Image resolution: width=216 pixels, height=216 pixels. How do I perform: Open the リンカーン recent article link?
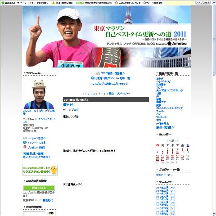(x=162, y=117)
